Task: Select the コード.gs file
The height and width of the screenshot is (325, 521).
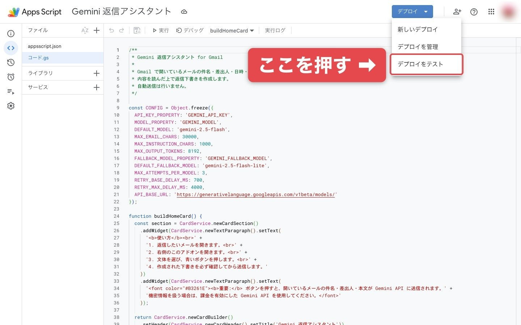Action: pos(63,58)
